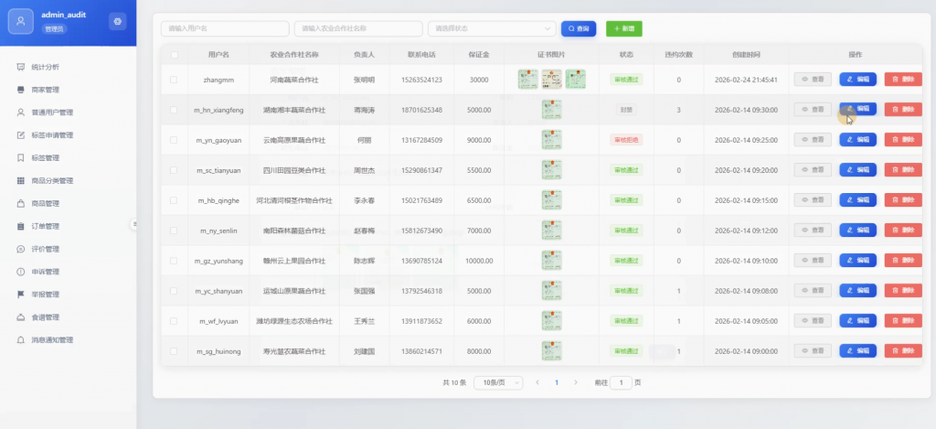Click eye 查看 button for m_sg_huinong
The height and width of the screenshot is (429, 936).
click(x=813, y=350)
